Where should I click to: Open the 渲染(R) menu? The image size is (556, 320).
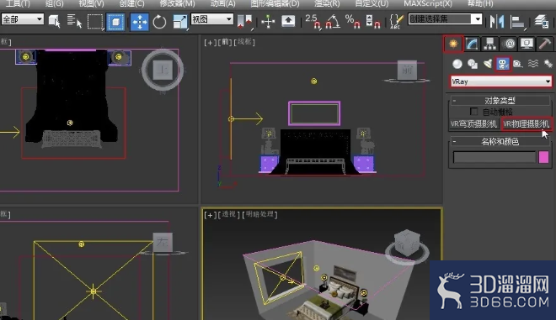327,3
